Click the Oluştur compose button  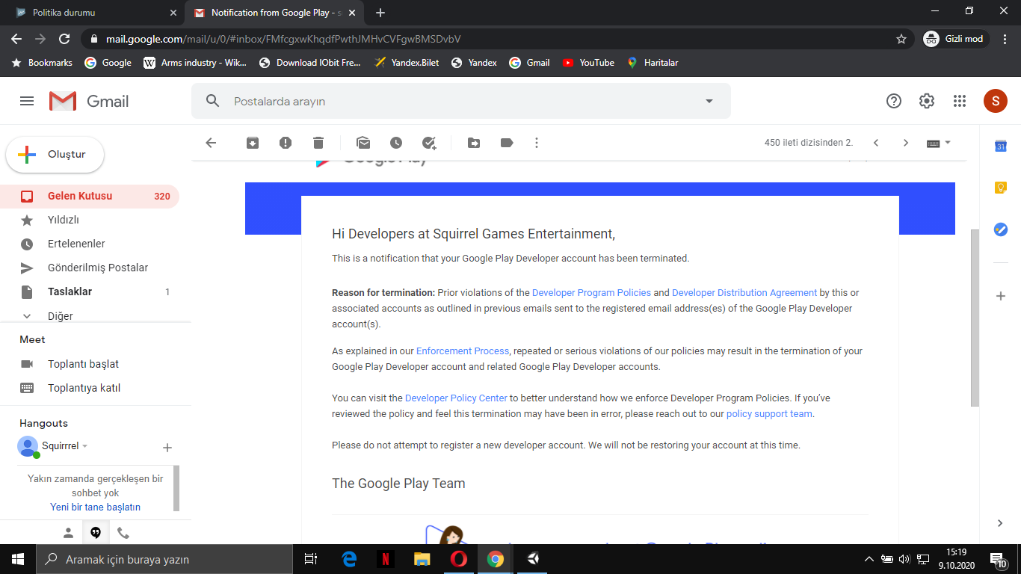click(55, 155)
